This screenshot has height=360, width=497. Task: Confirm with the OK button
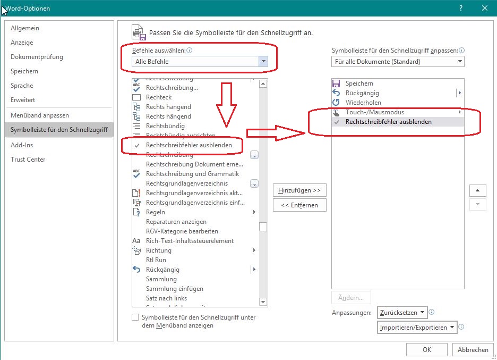[426, 349]
